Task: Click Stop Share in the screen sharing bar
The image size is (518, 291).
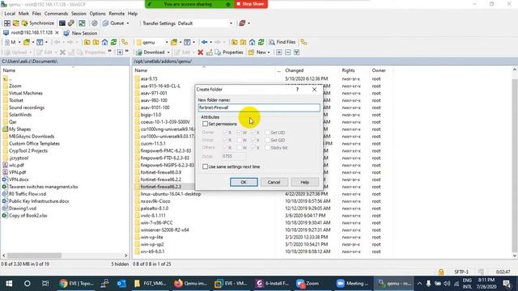Action: tap(251, 4)
